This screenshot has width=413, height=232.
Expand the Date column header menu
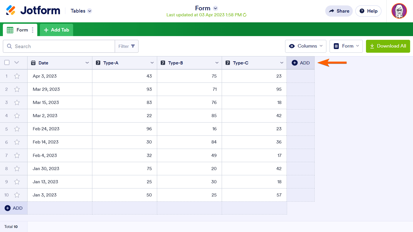(87, 63)
